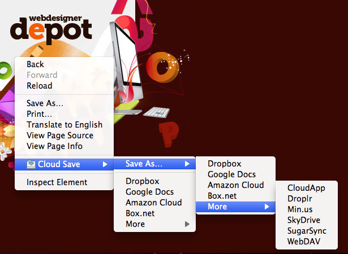
Task: Expand the gray arrow beside unhighlighted More
Action: point(187,224)
